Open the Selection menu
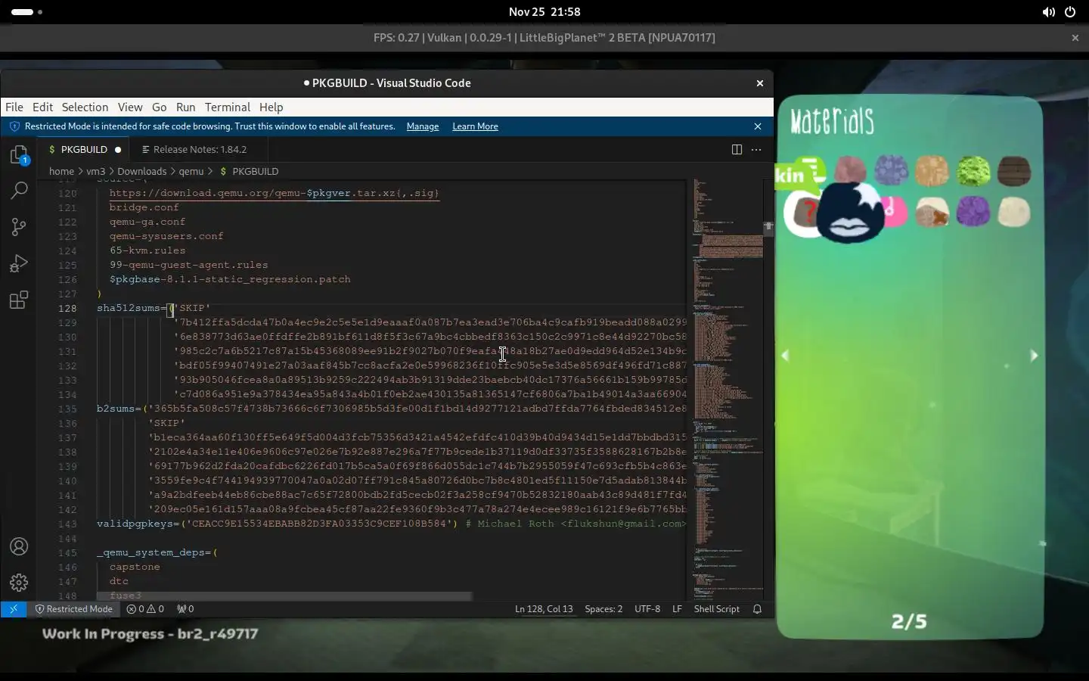 pyautogui.click(x=85, y=107)
